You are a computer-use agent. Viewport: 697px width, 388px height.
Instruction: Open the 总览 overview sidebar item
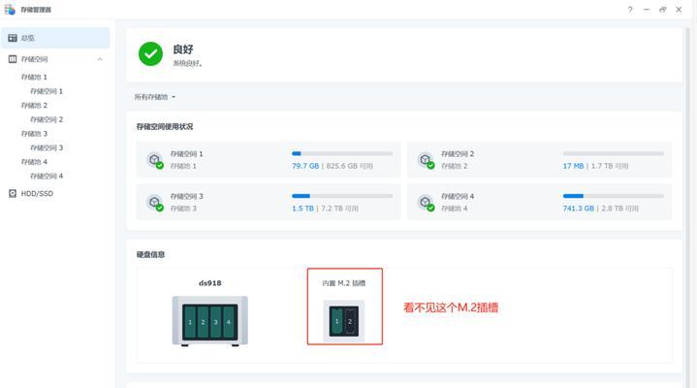[x=55, y=38]
